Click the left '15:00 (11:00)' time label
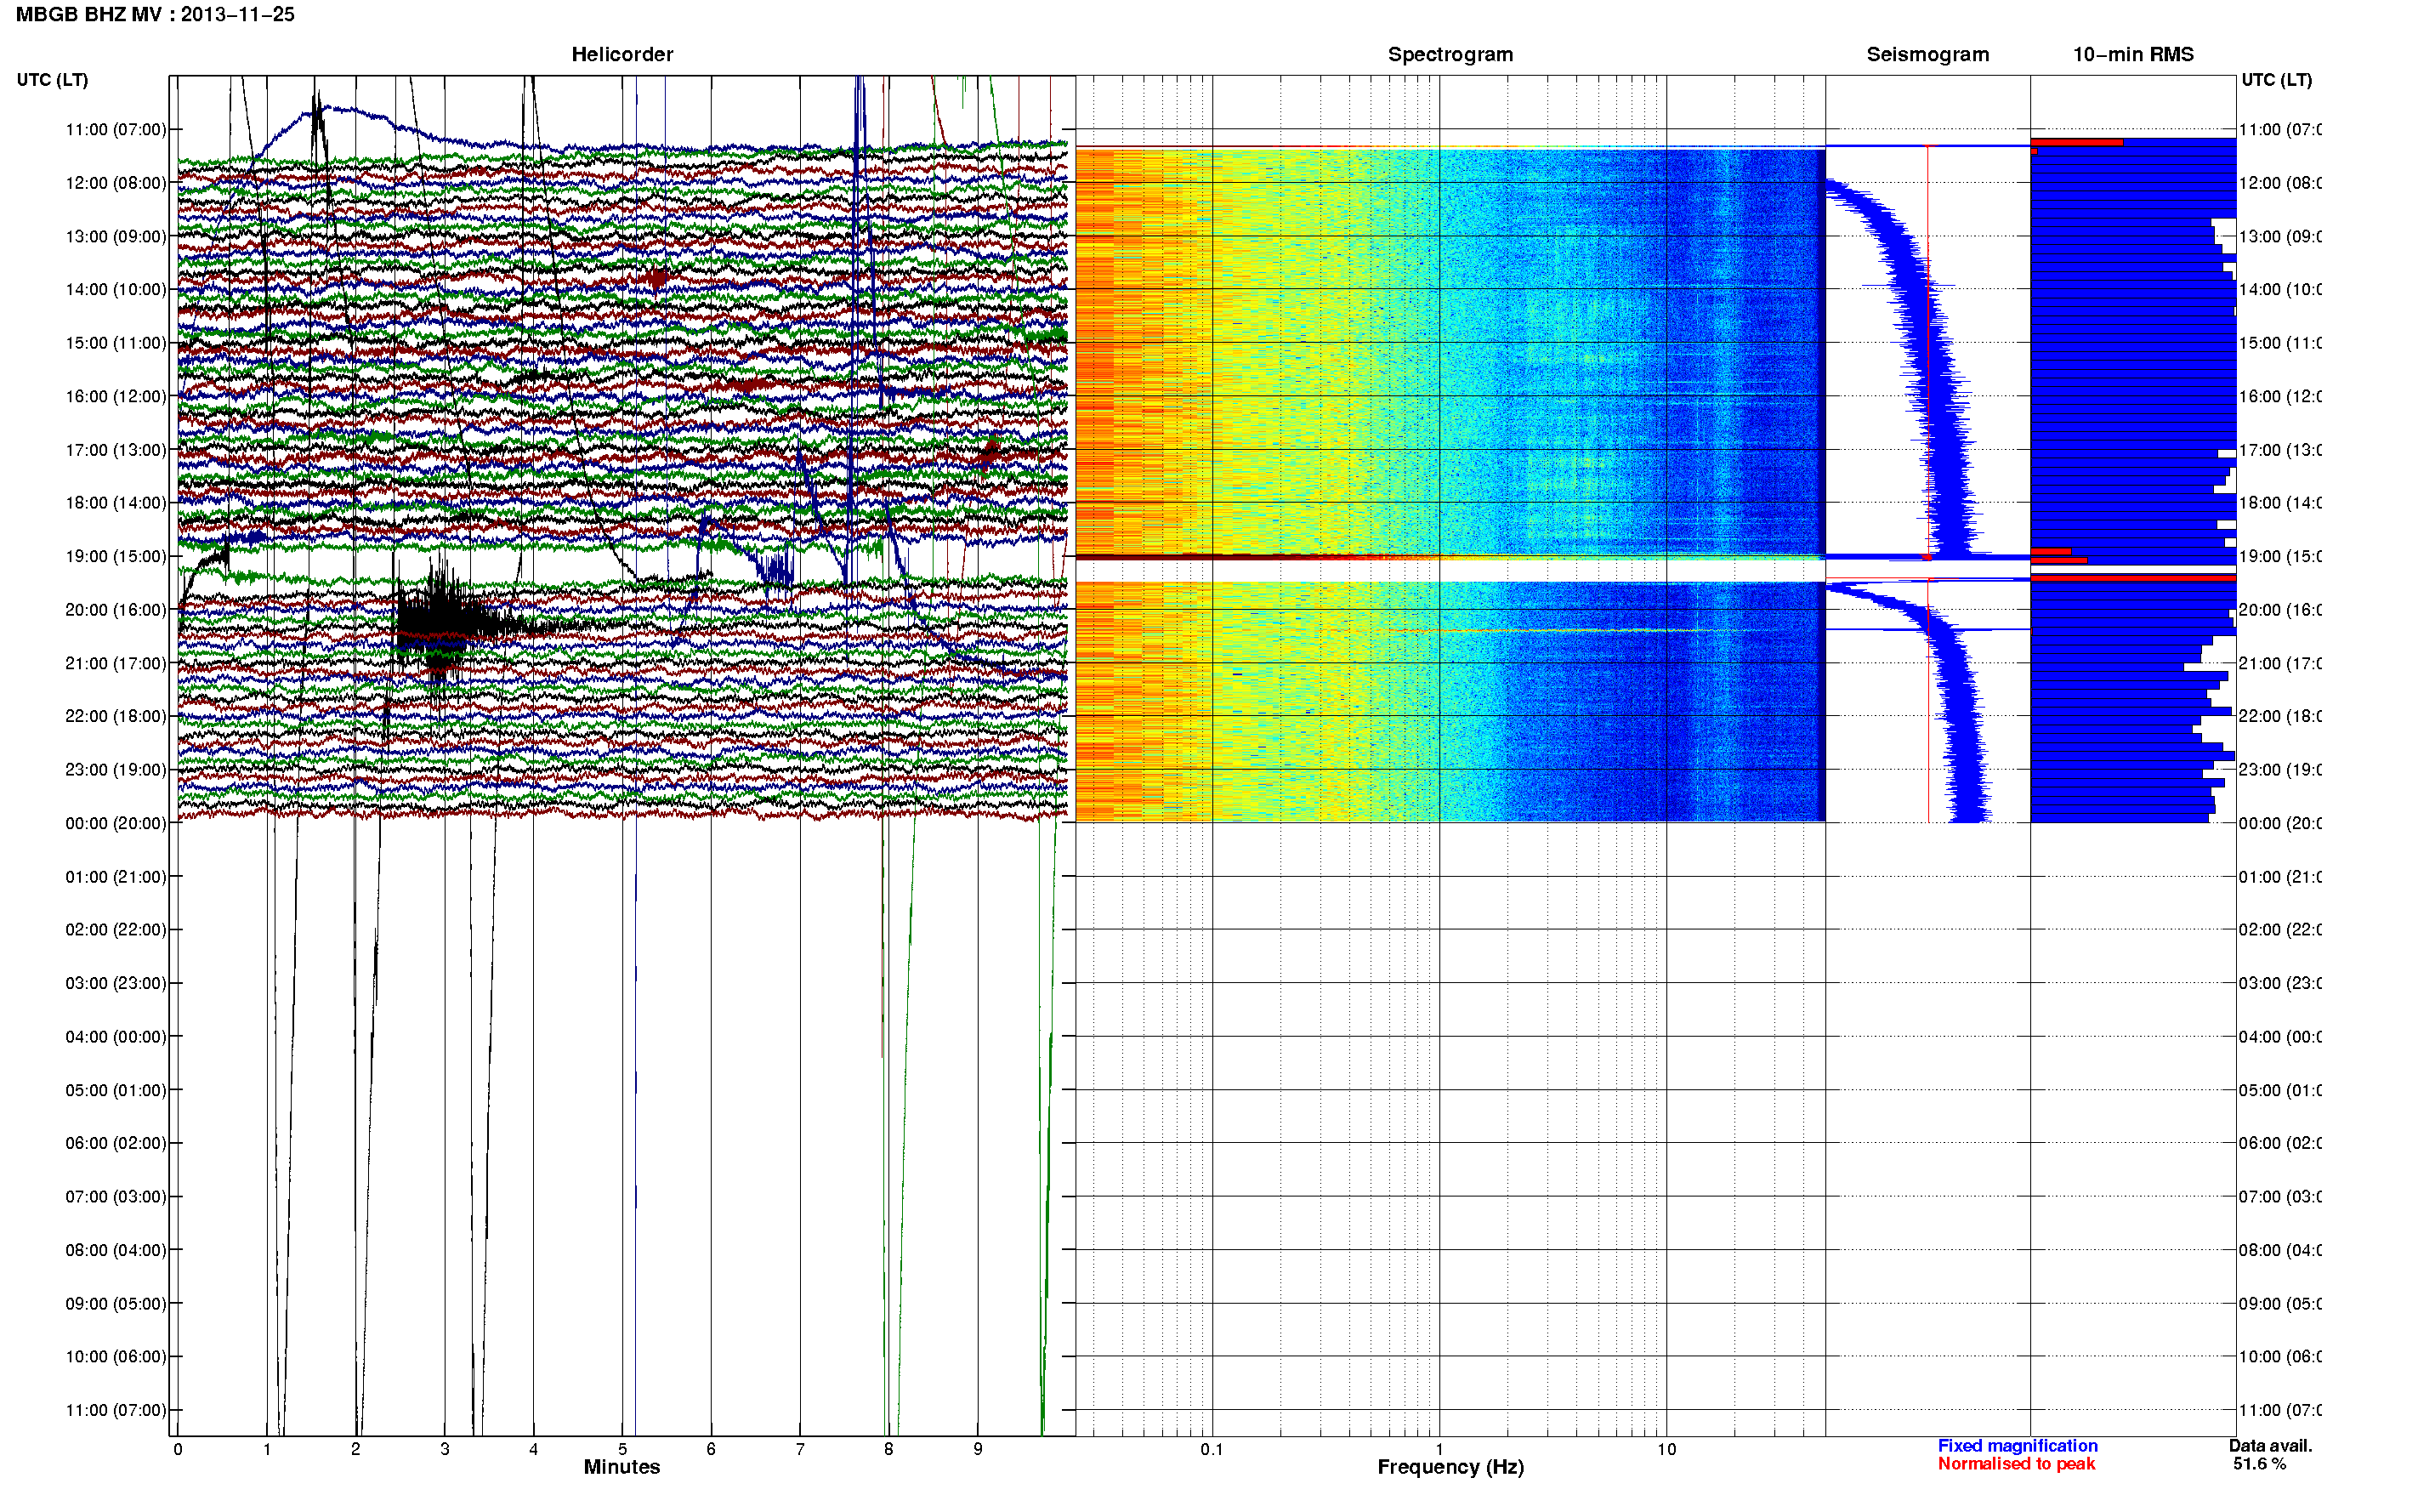Image resolution: width=2418 pixels, height=1512 pixels. click(115, 343)
